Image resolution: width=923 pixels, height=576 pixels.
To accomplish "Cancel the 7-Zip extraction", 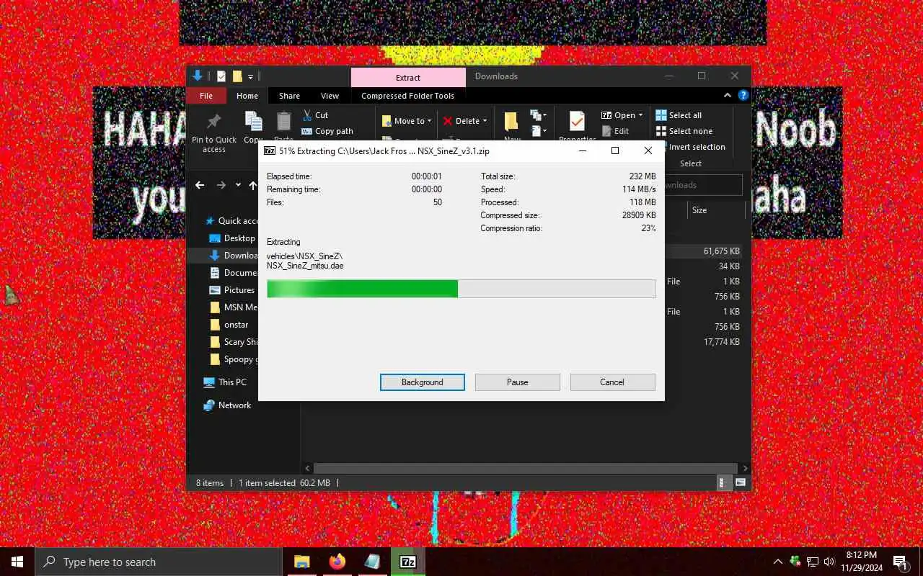I will (x=612, y=382).
